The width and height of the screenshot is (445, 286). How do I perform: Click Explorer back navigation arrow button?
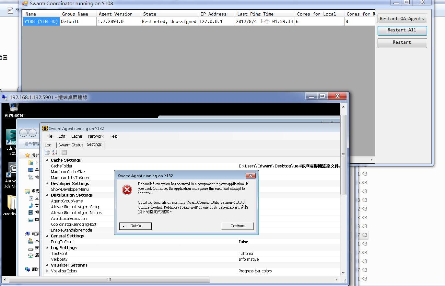point(23,133)
